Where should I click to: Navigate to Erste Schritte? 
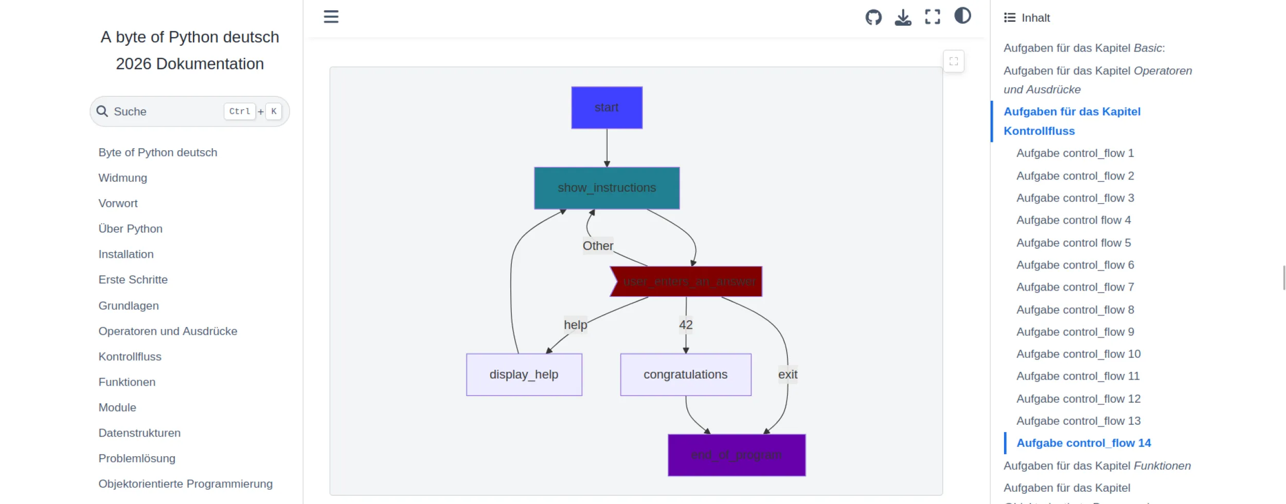[133, 279]
